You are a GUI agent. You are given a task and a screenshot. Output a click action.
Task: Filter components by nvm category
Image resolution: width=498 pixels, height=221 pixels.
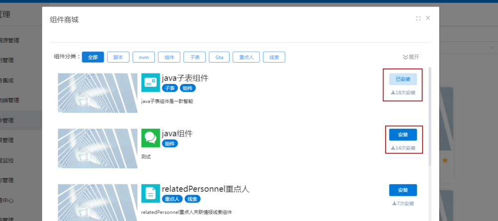[143, 57]
